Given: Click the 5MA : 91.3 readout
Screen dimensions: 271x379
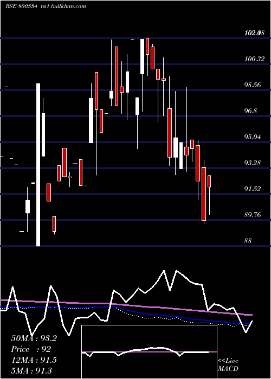Looking at the screenshot, I should coord(31,370).
